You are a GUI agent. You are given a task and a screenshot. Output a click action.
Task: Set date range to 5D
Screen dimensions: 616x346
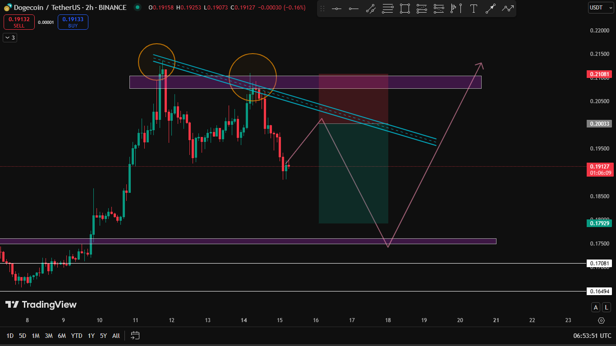pyautogui.click(x=23, y=336)
